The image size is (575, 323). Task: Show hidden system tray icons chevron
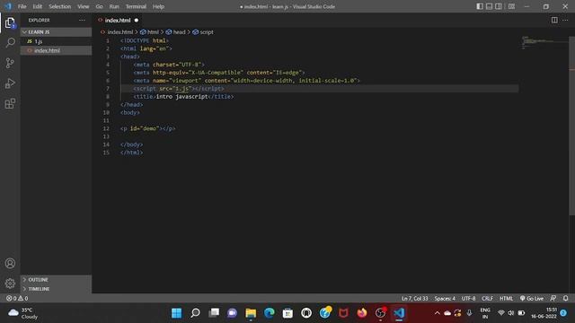[x=438, y=313]
